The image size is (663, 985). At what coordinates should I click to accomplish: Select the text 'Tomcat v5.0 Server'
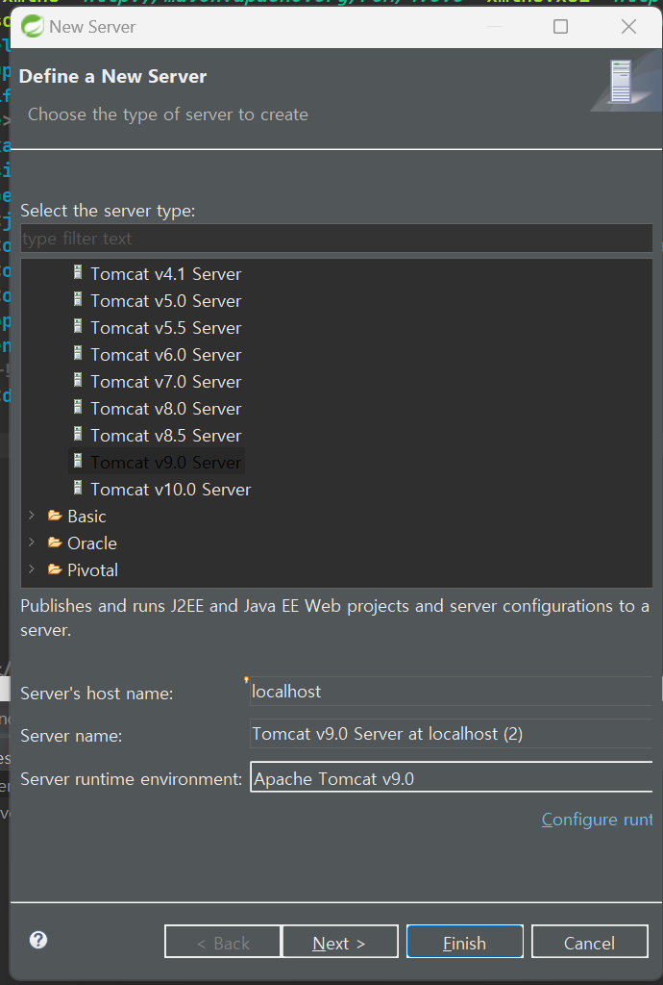(165, 301)
